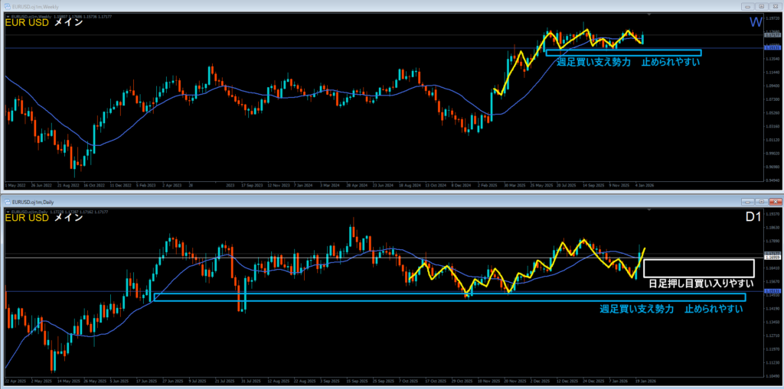Click the white 1.16959 price tag on Daily
Viewport: 784px width, 389px height.
771,258
